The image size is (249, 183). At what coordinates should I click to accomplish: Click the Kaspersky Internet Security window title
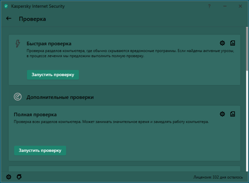38,6
